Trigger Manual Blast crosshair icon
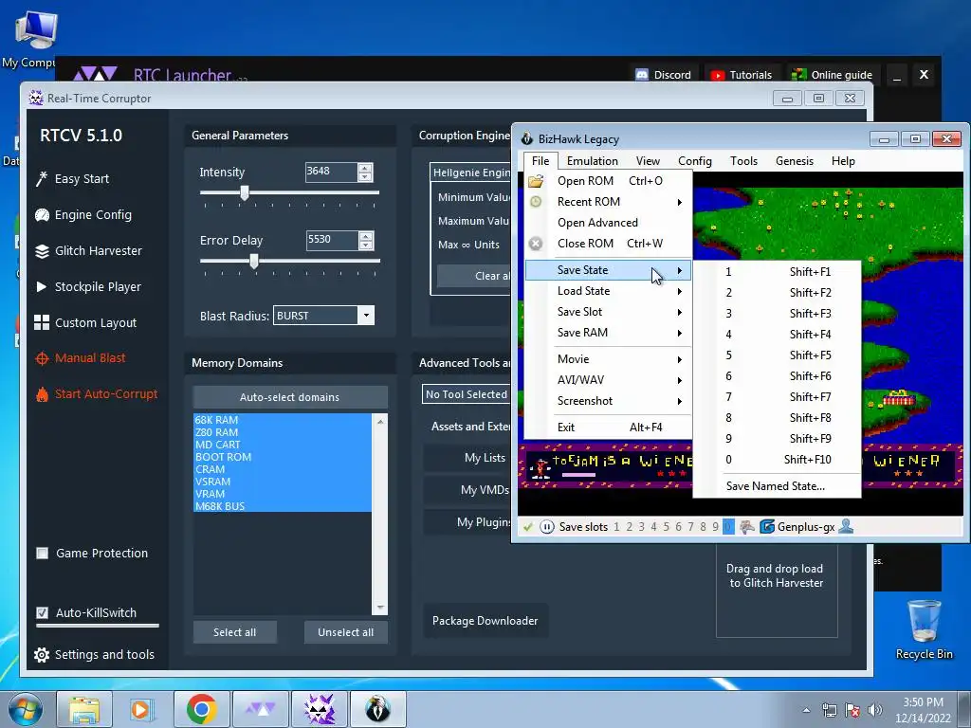 coord(42,358)
